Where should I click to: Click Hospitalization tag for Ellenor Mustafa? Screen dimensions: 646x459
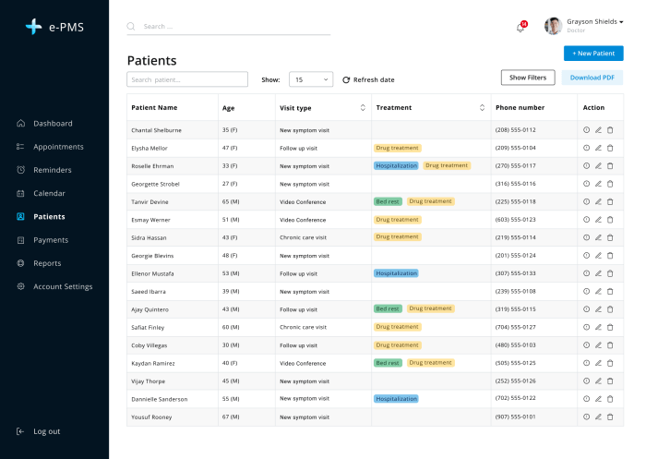click(396, 273)
